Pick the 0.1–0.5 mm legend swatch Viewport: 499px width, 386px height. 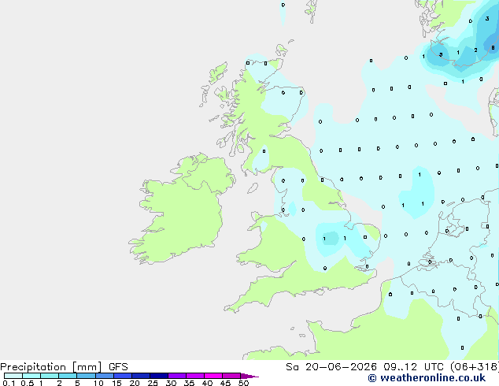(x=13, y=376)
